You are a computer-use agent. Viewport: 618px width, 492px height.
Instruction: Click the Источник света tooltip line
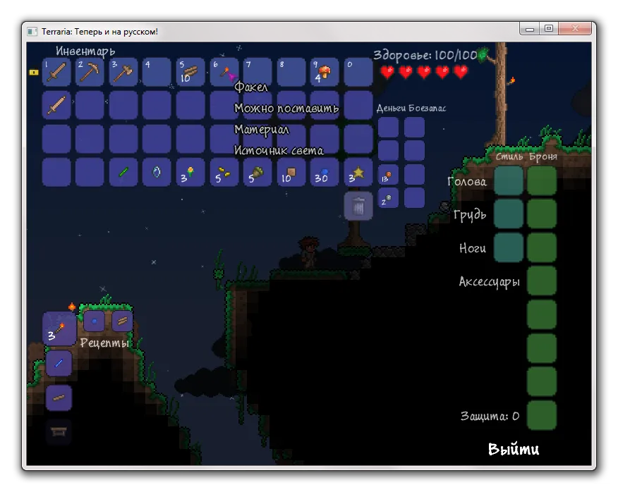pos(279,150)
